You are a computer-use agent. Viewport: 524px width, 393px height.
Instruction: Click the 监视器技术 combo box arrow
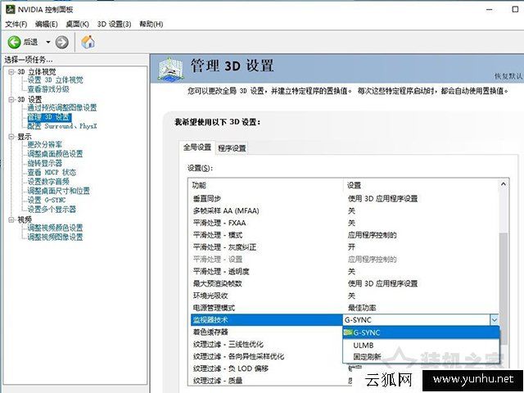point(495,320)
